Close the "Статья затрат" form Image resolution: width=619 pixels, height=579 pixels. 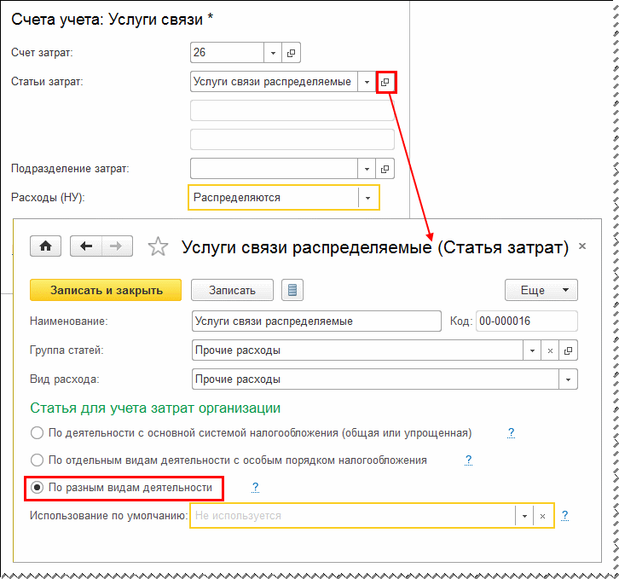581,246
